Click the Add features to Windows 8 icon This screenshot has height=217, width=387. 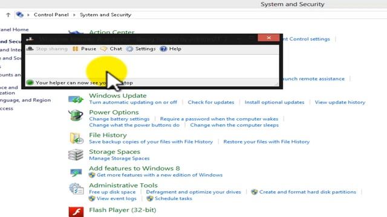coord(76,172)
